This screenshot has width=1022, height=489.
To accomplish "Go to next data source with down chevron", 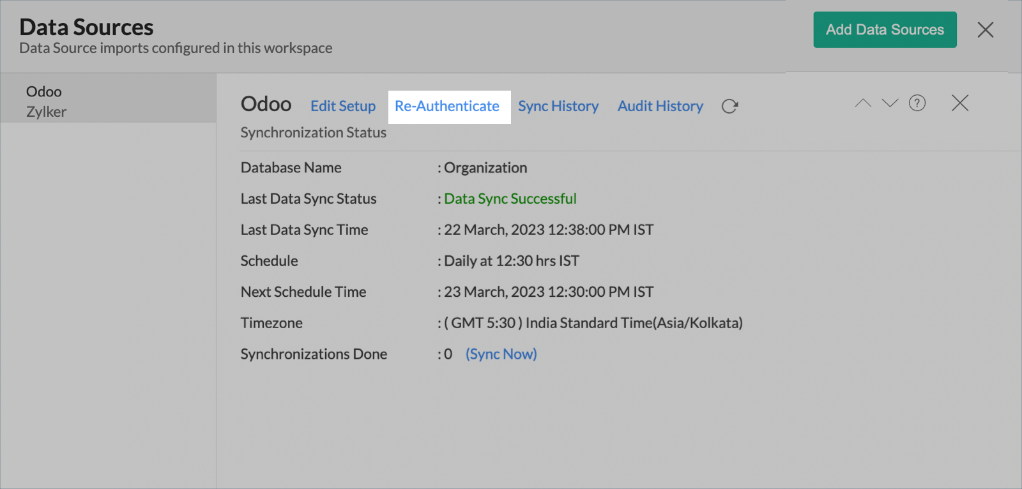I will click(890, 103).
